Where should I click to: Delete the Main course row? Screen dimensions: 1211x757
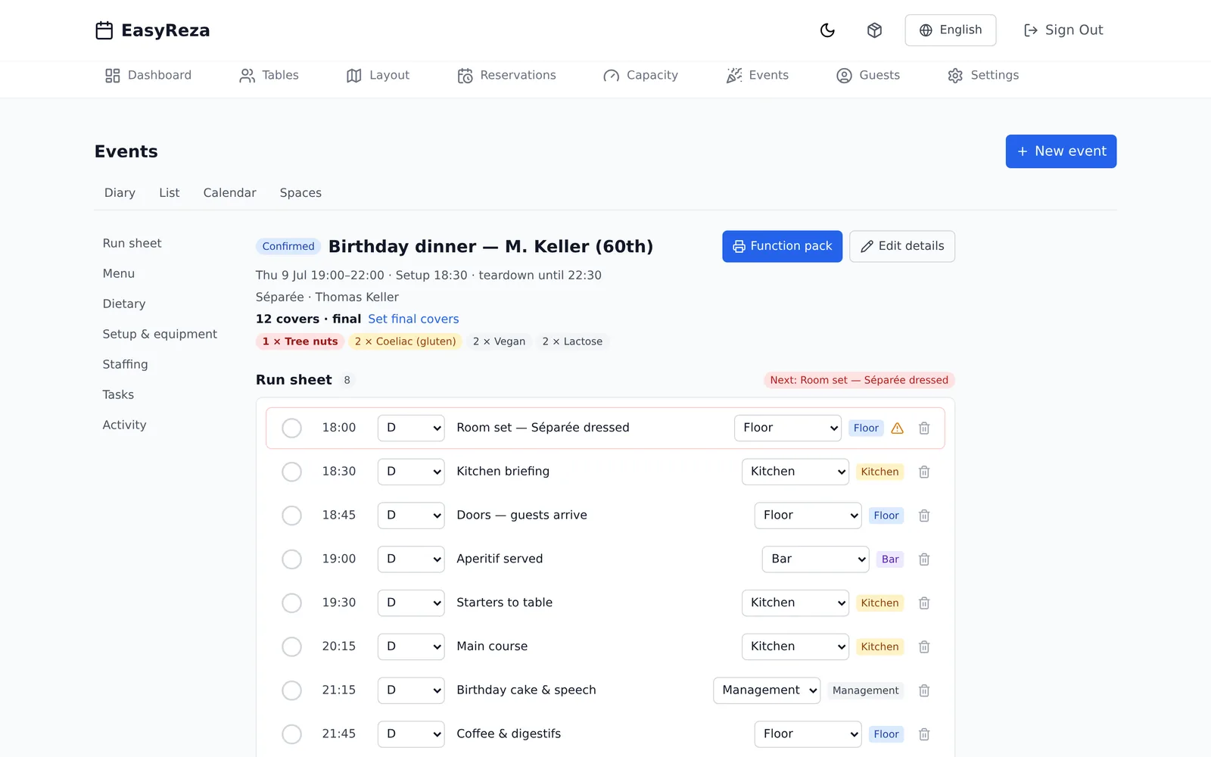[x=924, y=647]
